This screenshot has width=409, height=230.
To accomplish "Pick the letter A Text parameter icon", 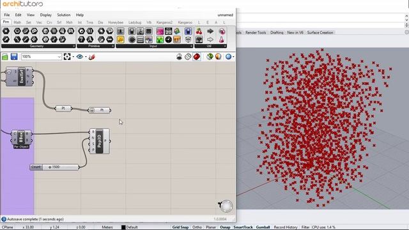I will pyautogui.click(x=90, y=40).
